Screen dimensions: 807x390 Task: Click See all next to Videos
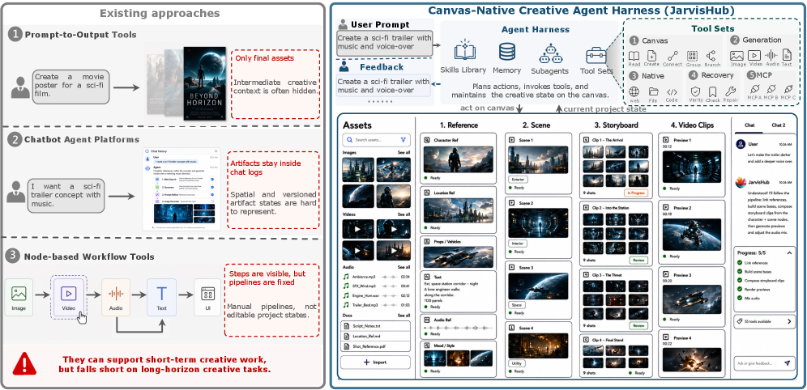pos(403,214)
